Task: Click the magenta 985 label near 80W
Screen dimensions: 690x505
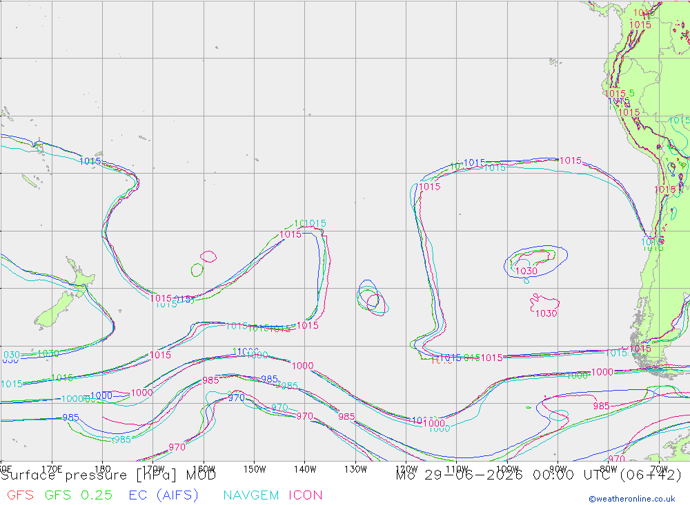Action: pyautogui.click(x=601, y=406)
